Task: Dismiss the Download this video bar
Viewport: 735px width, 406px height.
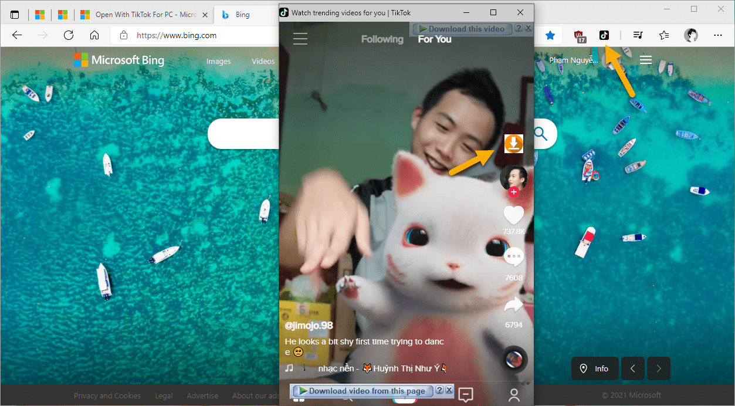Action: (528, 28)
